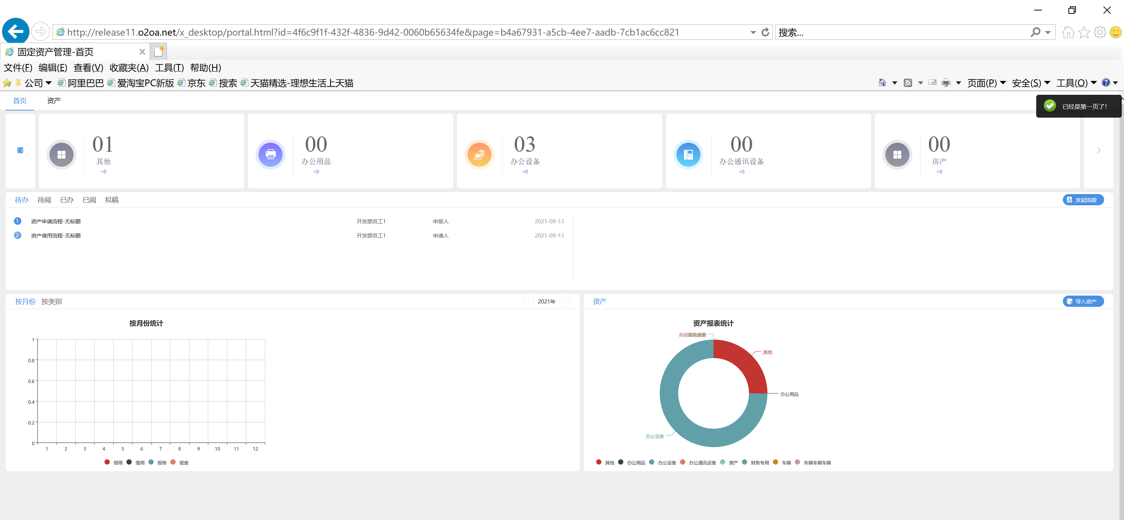Click the printer icon for 办公用品
Screen dimensions: 1124x520
pos(270,154)
